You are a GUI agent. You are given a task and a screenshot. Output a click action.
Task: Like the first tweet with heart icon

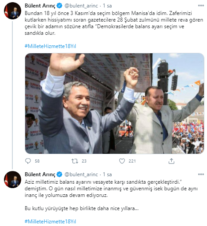(x=122, y=161)
